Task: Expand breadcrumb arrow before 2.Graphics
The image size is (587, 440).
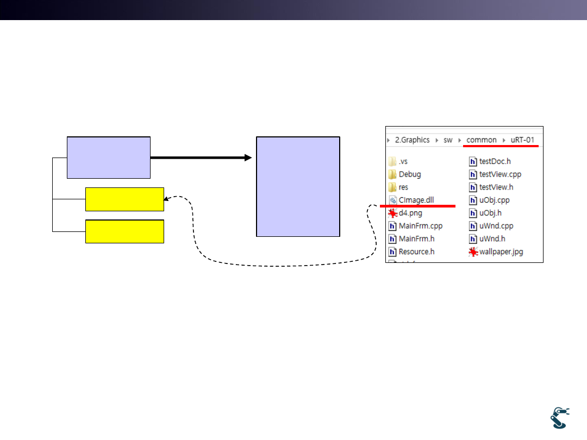Action: click(x=389, y=140)
